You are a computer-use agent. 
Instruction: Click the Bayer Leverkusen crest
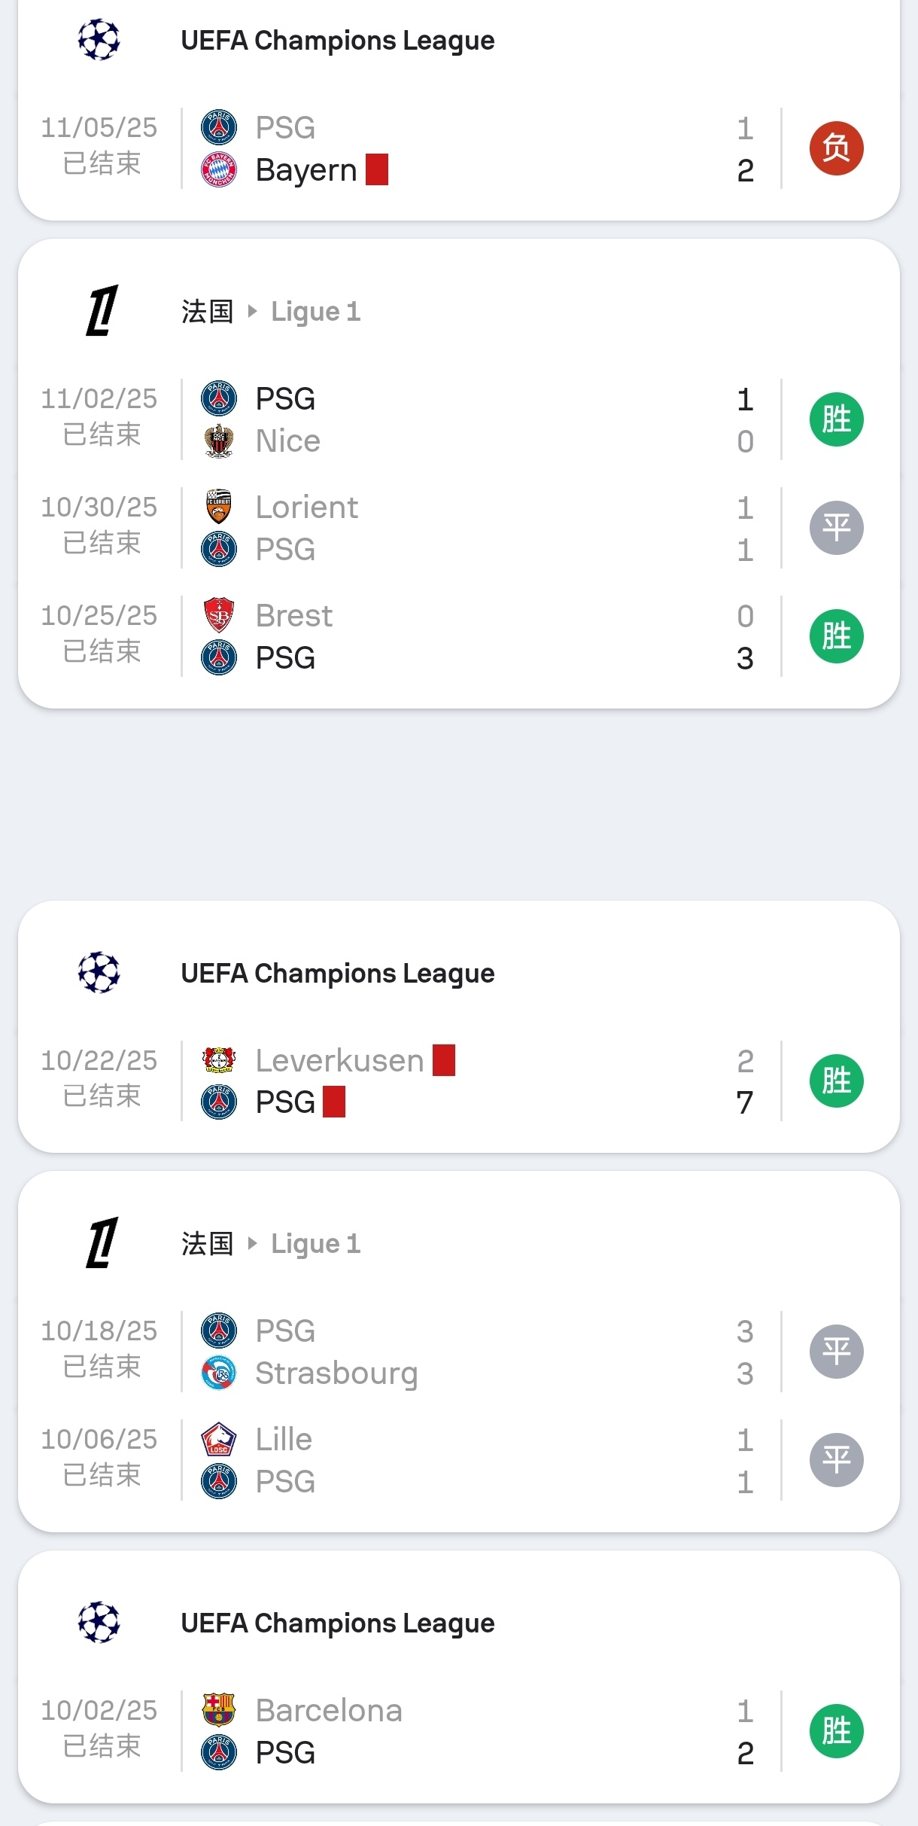click(219, 1060)
